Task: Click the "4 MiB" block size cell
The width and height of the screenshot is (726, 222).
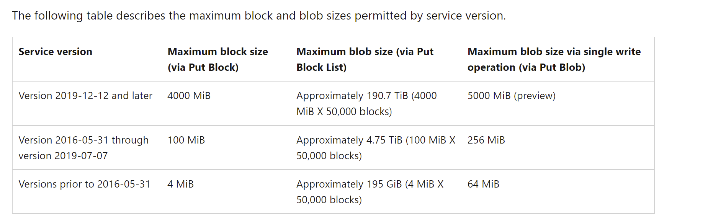Action: pos(180,184)
